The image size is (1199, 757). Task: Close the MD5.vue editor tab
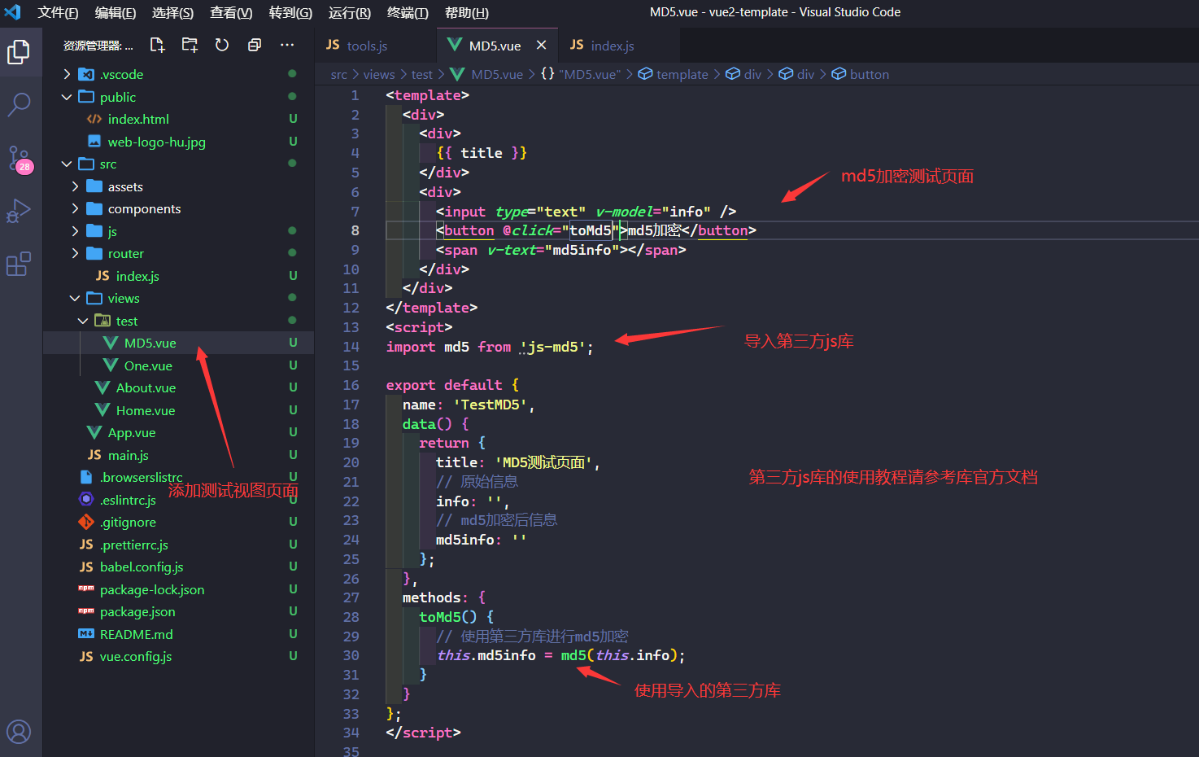[x=541, y=46]
